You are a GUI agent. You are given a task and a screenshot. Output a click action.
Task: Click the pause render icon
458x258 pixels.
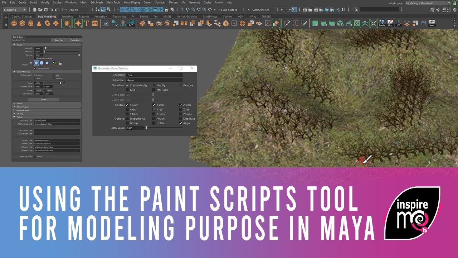coord(343,10)
